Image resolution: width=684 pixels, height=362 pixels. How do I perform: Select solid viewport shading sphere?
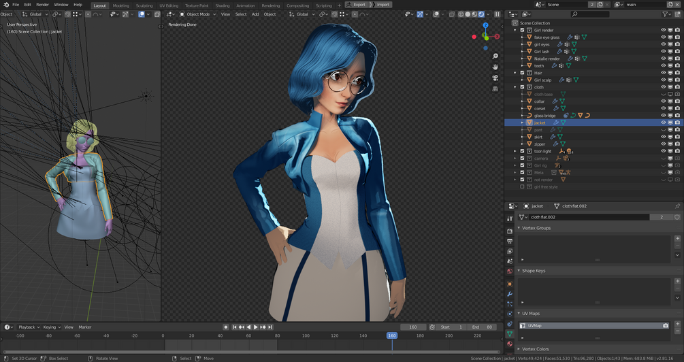point(468,14)
